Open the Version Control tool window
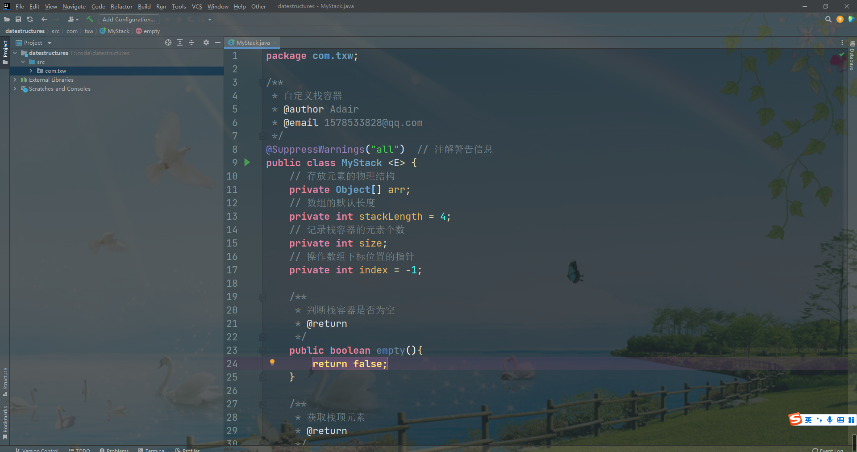The width and height of the screenshot is (857, 452). click(37, 450)
